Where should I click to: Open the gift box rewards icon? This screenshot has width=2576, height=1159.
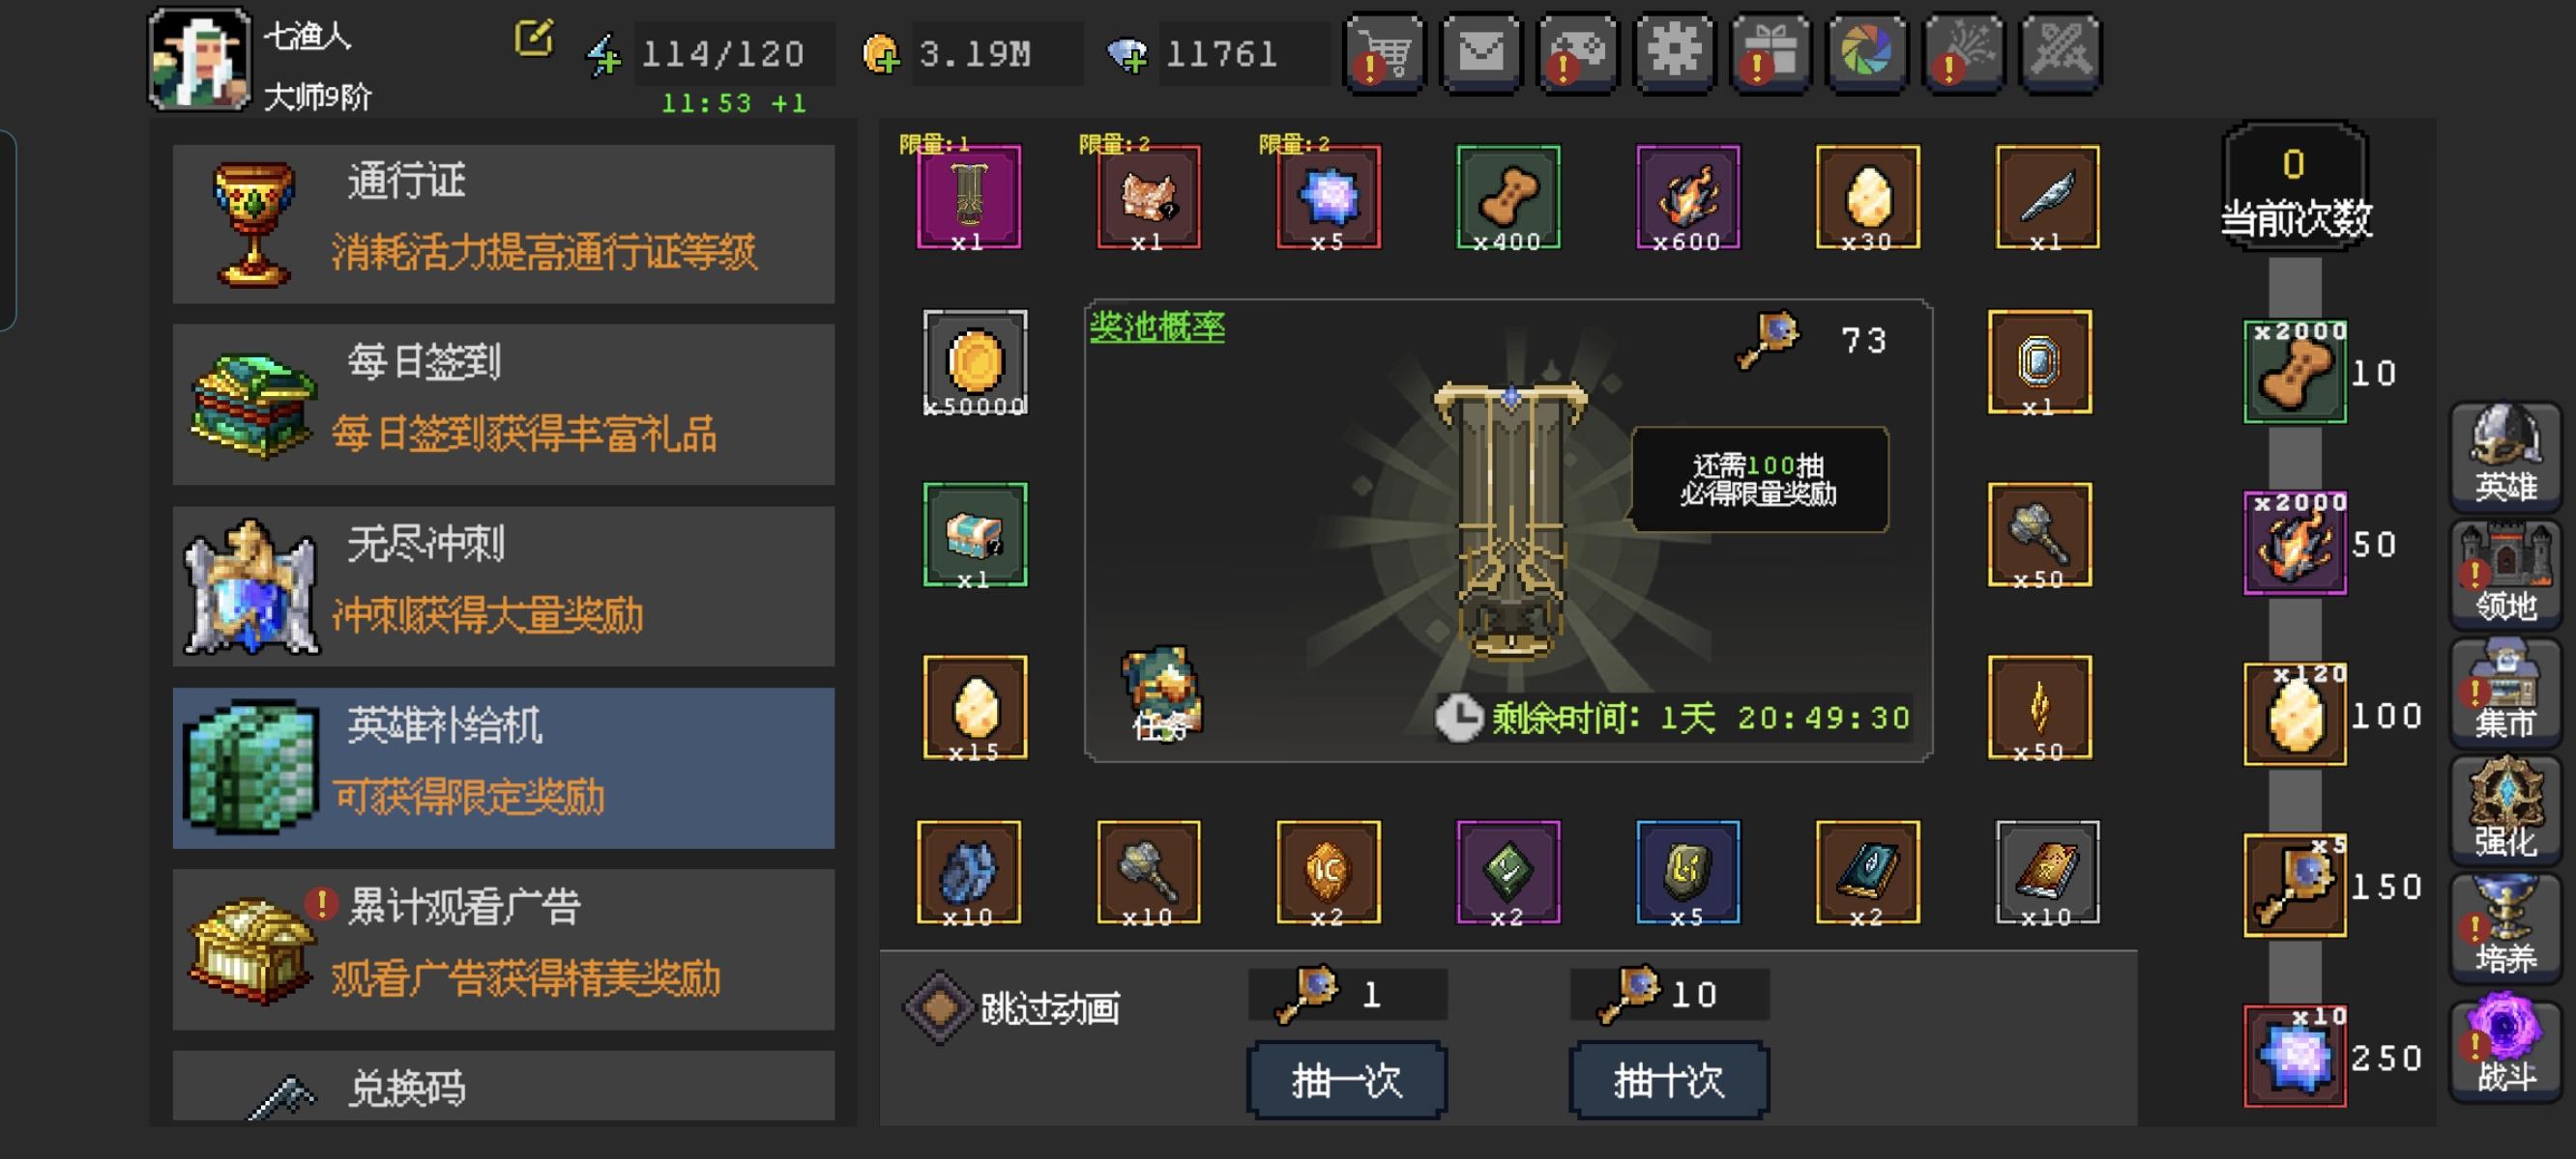point(1771,53)
